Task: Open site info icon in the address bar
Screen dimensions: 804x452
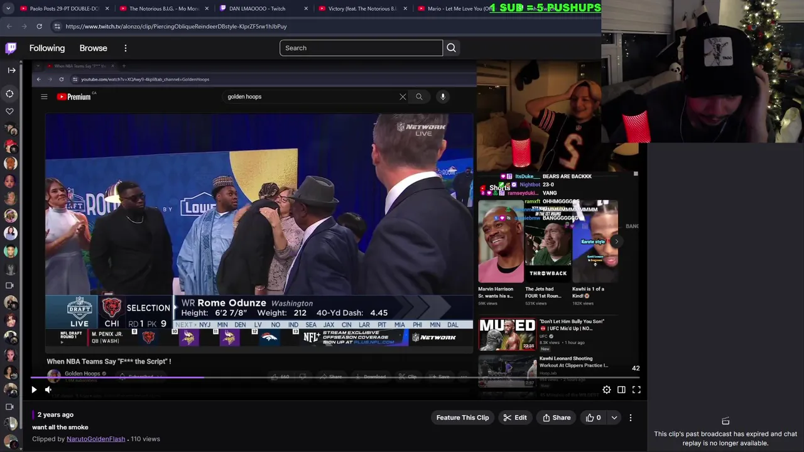Action: 57,26
